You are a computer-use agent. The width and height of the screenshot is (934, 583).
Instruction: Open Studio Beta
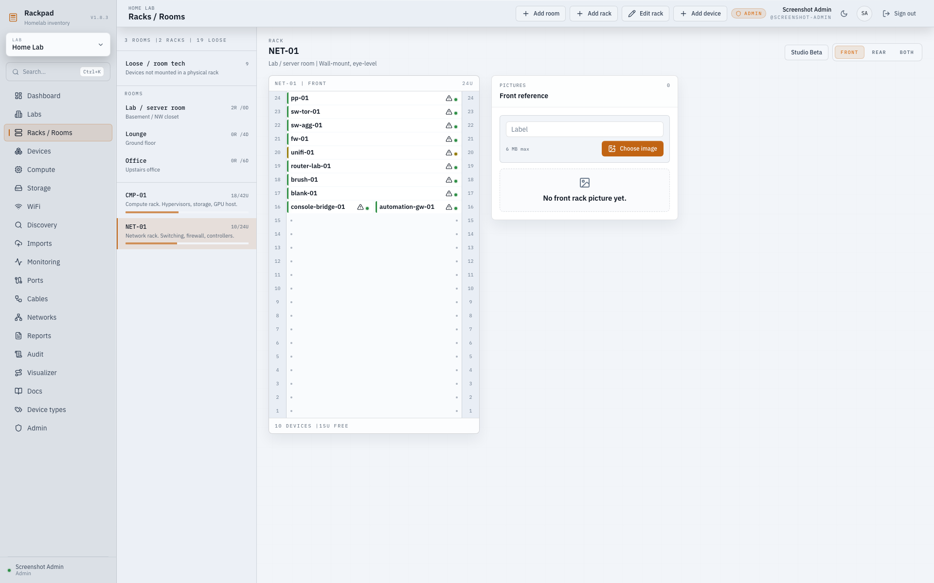pyautogui.click(x=806, y=52)
